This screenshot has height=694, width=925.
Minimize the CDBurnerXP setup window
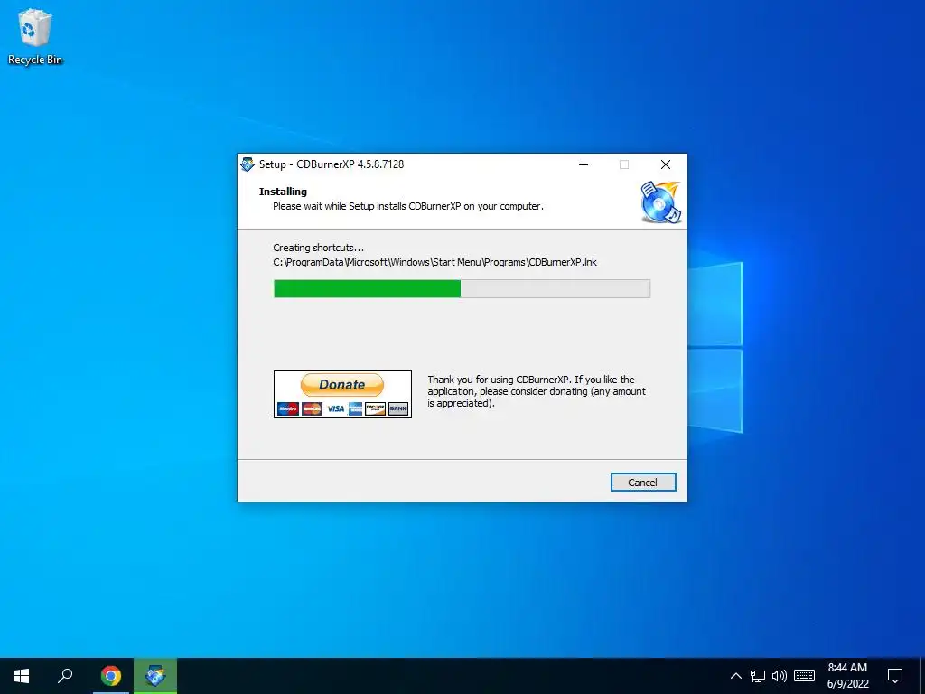point(584,164)
